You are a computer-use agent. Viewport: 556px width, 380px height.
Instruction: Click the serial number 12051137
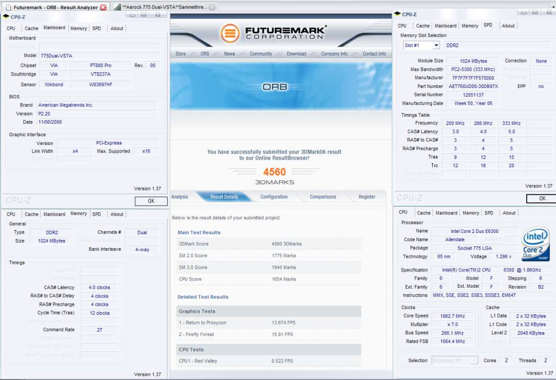473,95
